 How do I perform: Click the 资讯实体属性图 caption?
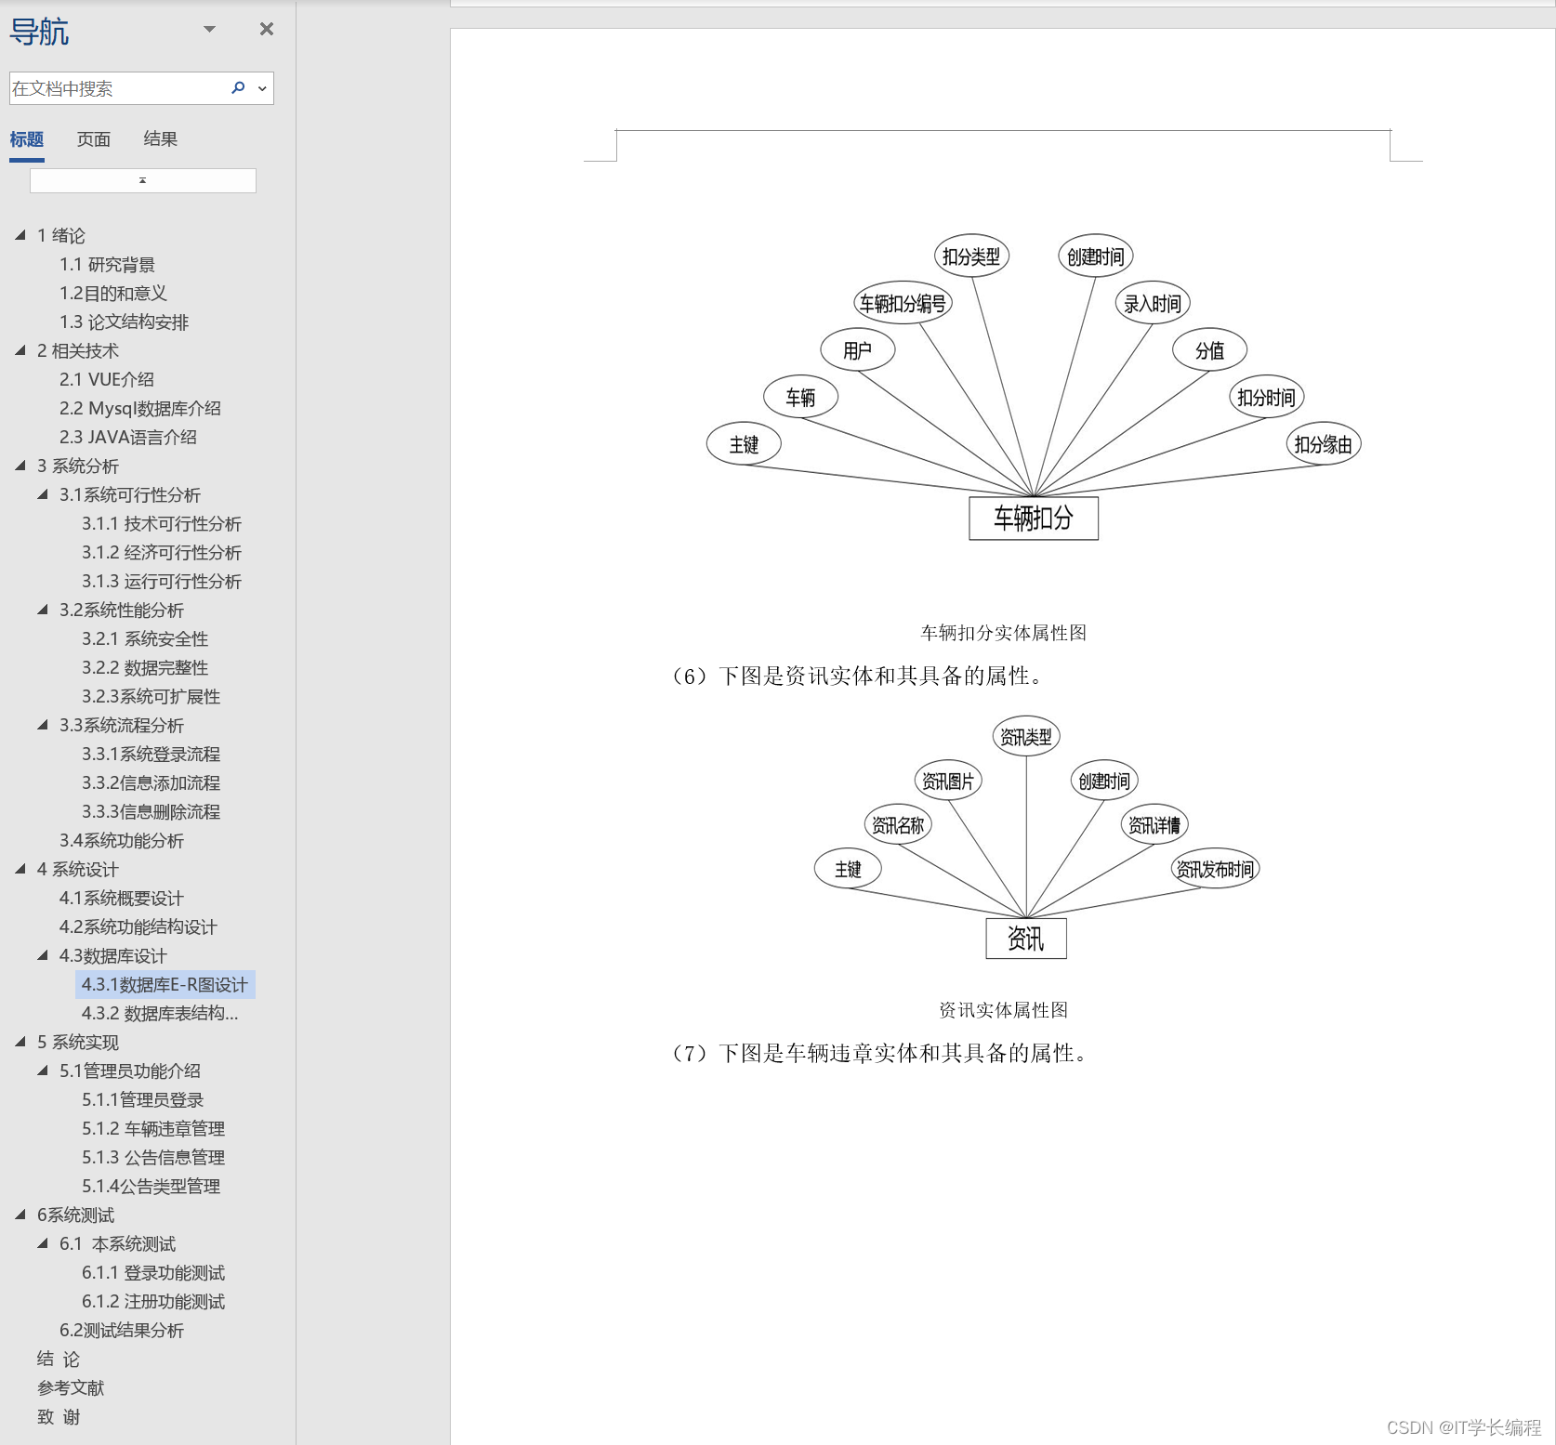(x=1003, y=1010)
